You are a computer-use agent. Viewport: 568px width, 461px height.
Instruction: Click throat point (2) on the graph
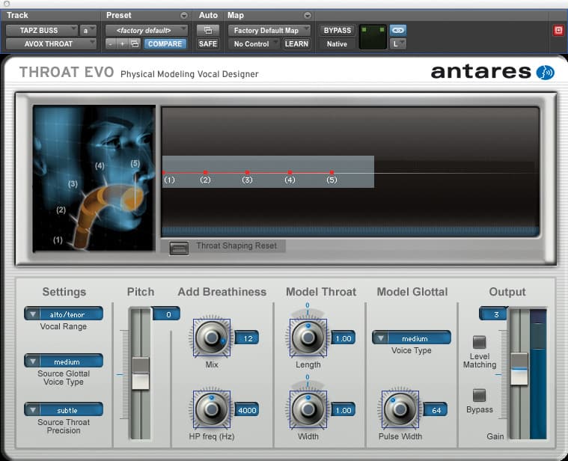tap(205, 173)
